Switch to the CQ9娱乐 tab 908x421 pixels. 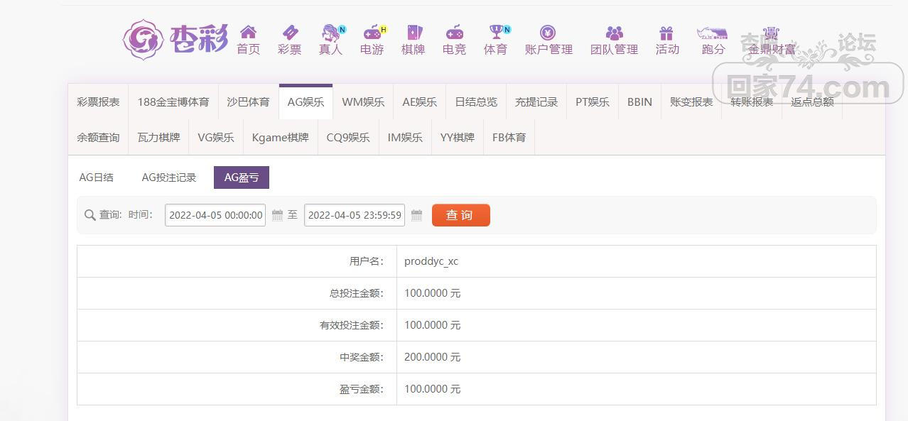pyautogui.click(x=348, y=137)
